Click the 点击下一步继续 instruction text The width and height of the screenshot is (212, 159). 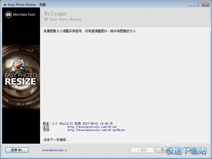coord(57,140)
